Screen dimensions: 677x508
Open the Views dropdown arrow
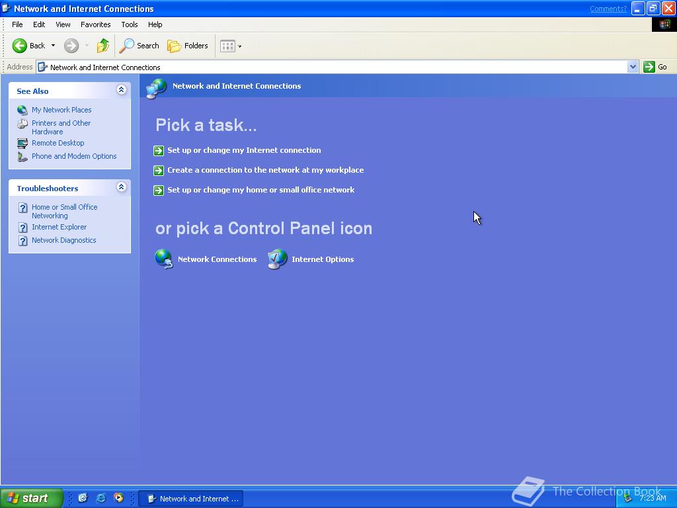(x=239, y=46)
